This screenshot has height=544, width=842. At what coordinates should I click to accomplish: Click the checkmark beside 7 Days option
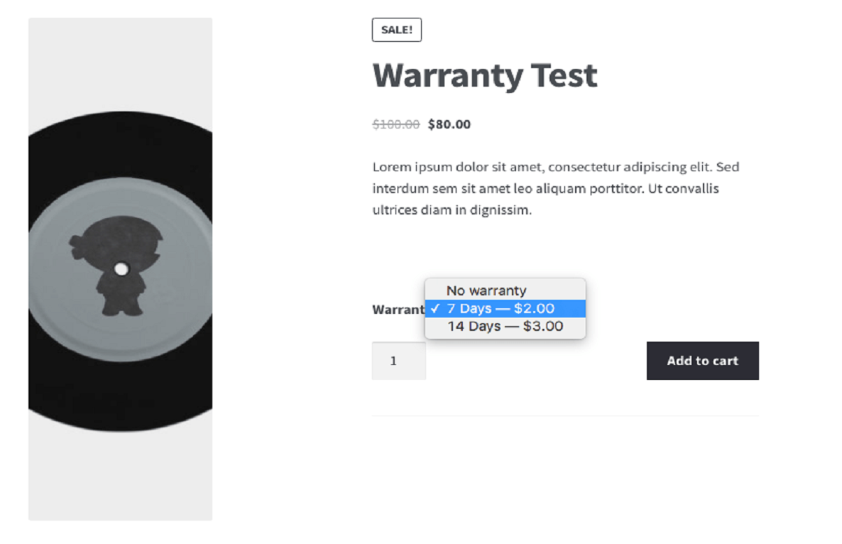coord(436,308)
